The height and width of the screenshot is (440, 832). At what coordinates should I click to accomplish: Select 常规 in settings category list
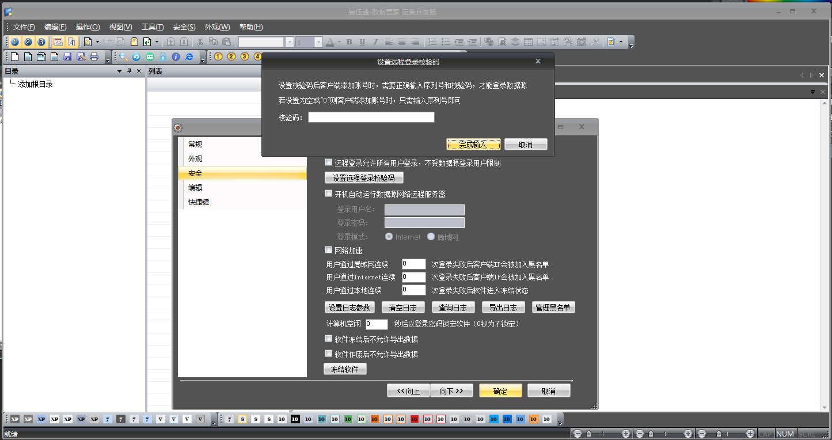coord(242,145)
